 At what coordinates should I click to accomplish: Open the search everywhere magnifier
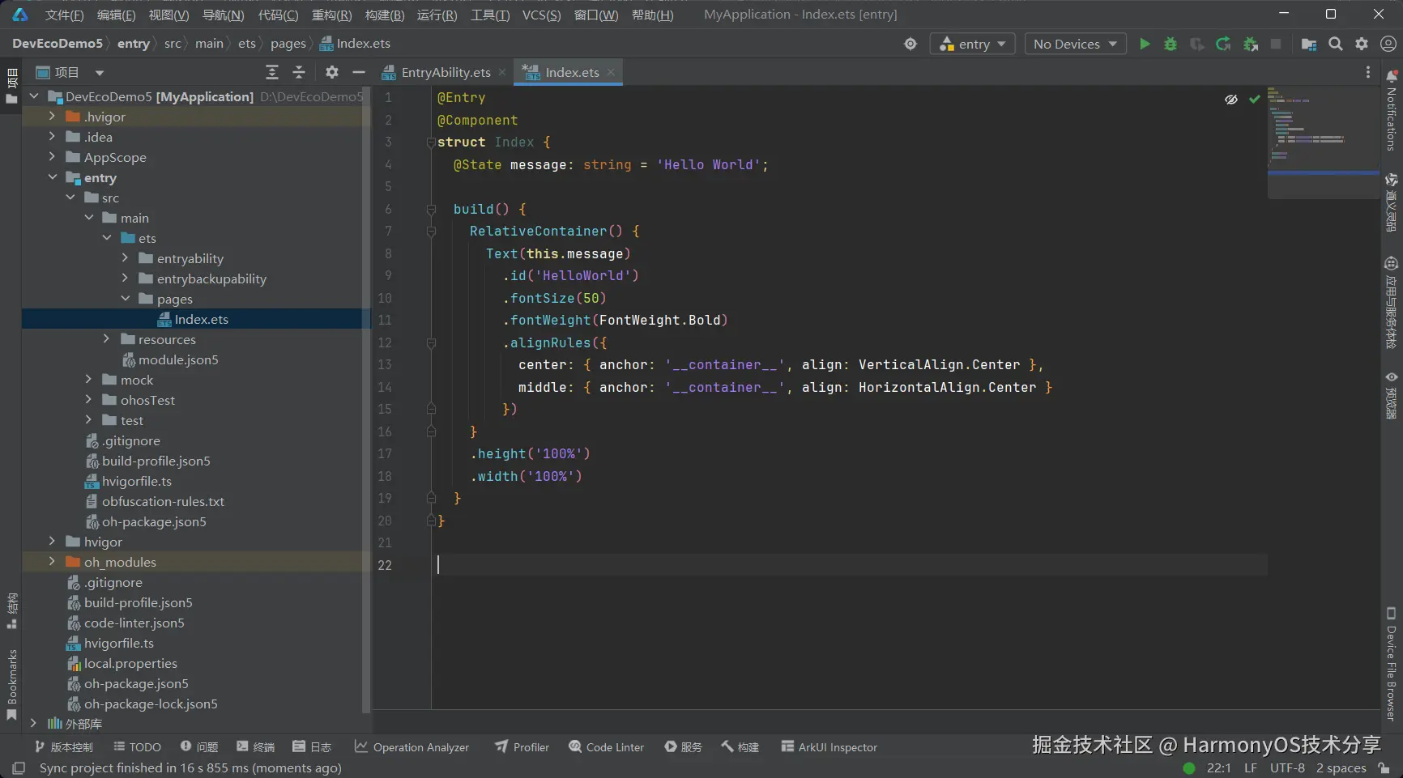(x=1336, y=44)
